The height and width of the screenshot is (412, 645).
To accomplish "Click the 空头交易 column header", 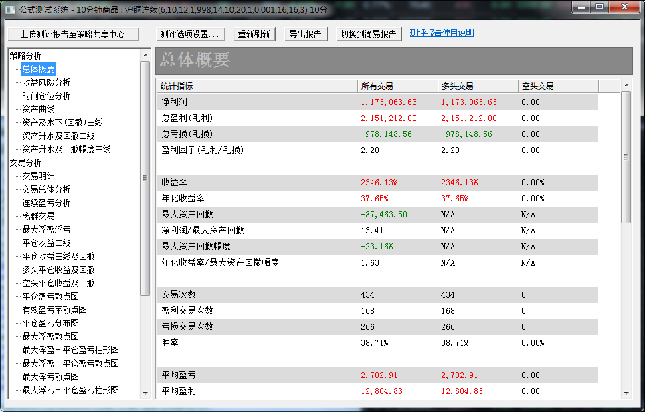I will (x=537, y=86).
